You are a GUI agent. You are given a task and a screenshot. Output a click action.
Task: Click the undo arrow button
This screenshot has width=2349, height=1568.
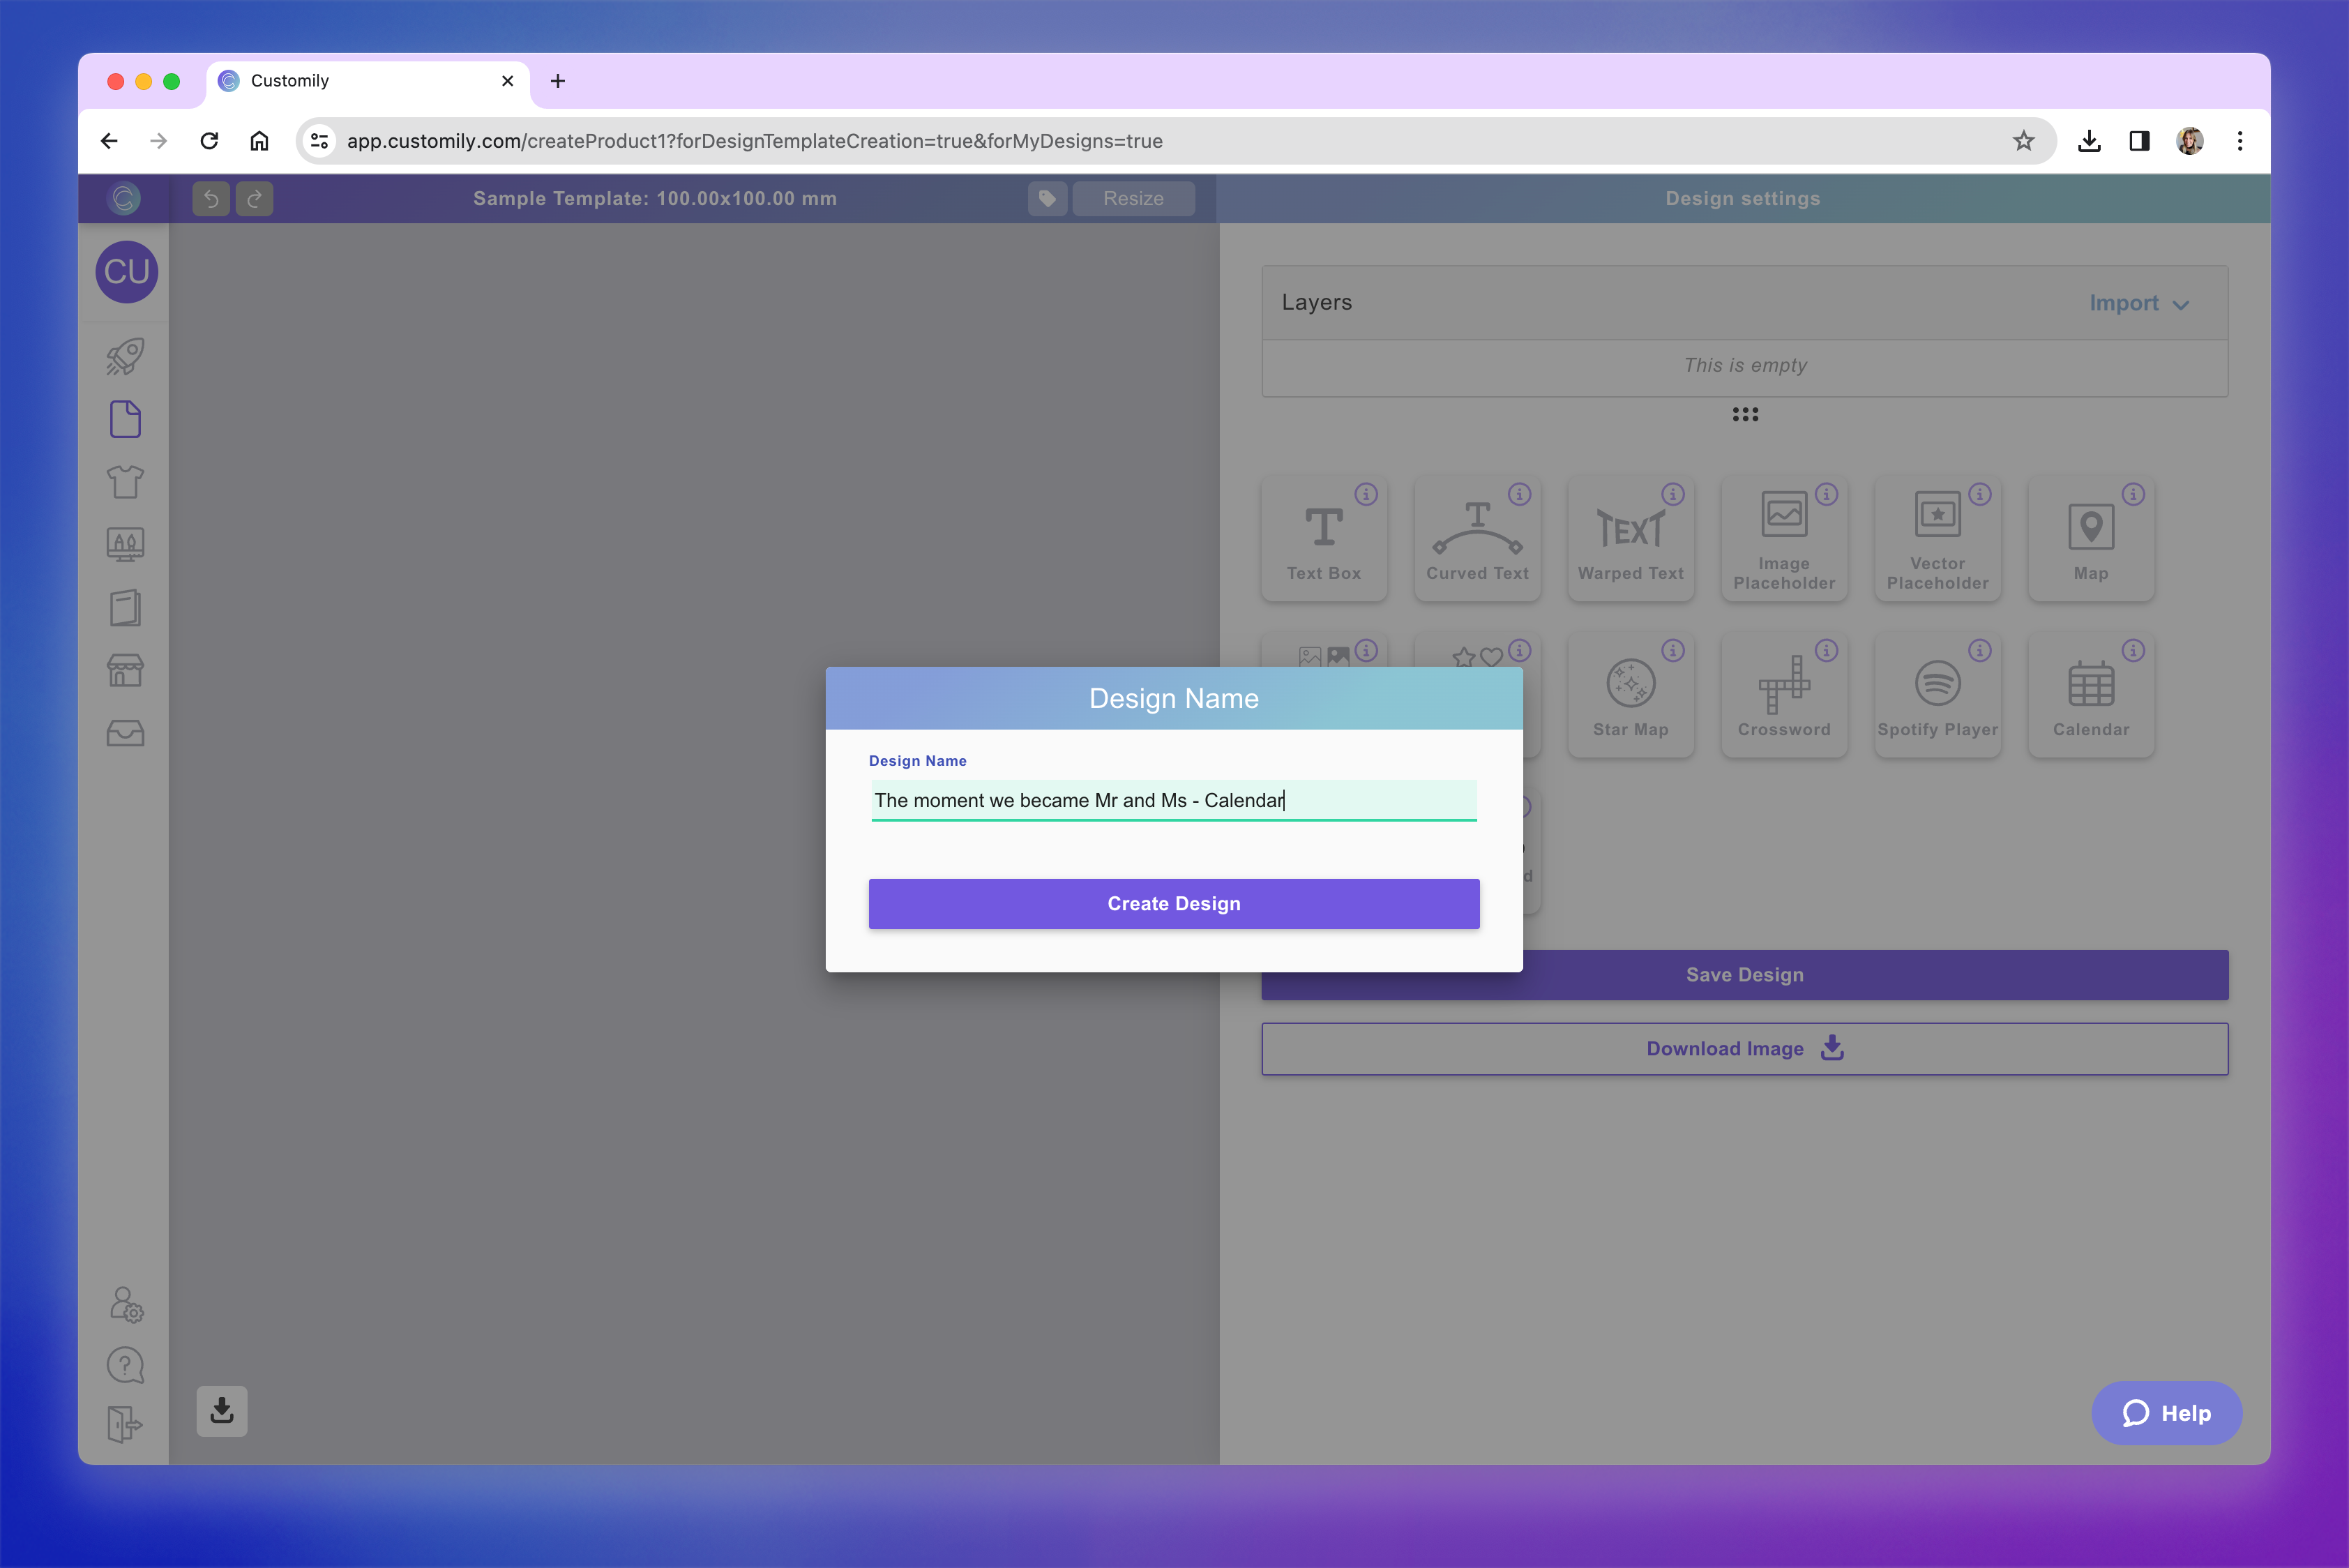point(211,199)
